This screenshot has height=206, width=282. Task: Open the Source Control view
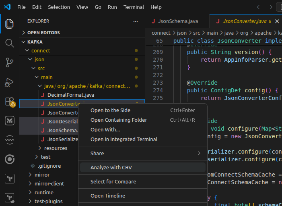click(x=9, y=62)
